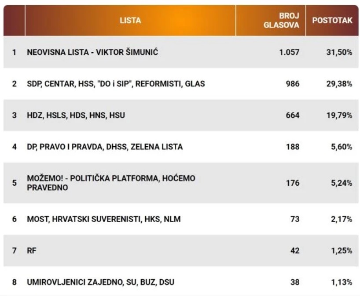
Task: Click the MOŽEMO! - POLITIČKA PLATFORMA entry
Action: click(111, 183)
